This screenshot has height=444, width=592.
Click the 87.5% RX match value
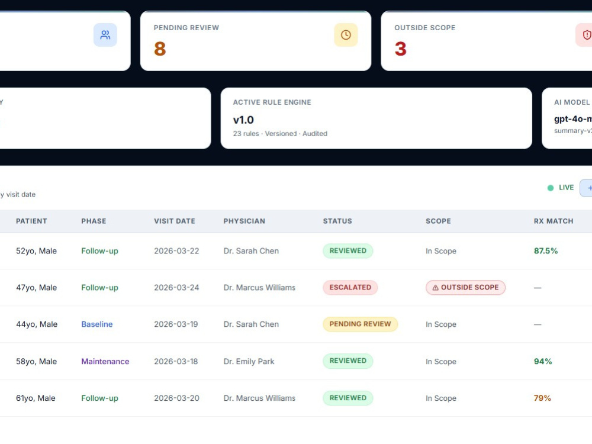pyautogui.click(x=546, y=251)
